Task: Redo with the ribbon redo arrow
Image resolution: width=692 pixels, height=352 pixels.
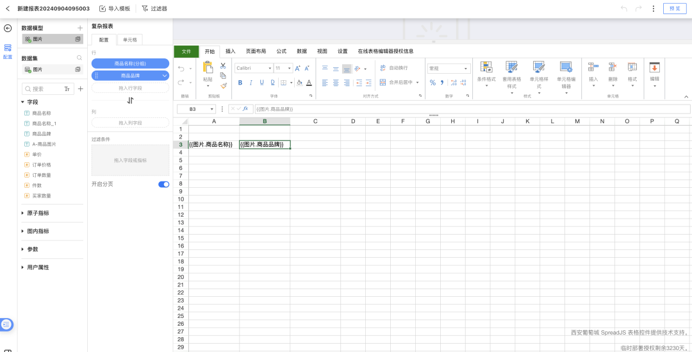Action: [x=181, y=82]
